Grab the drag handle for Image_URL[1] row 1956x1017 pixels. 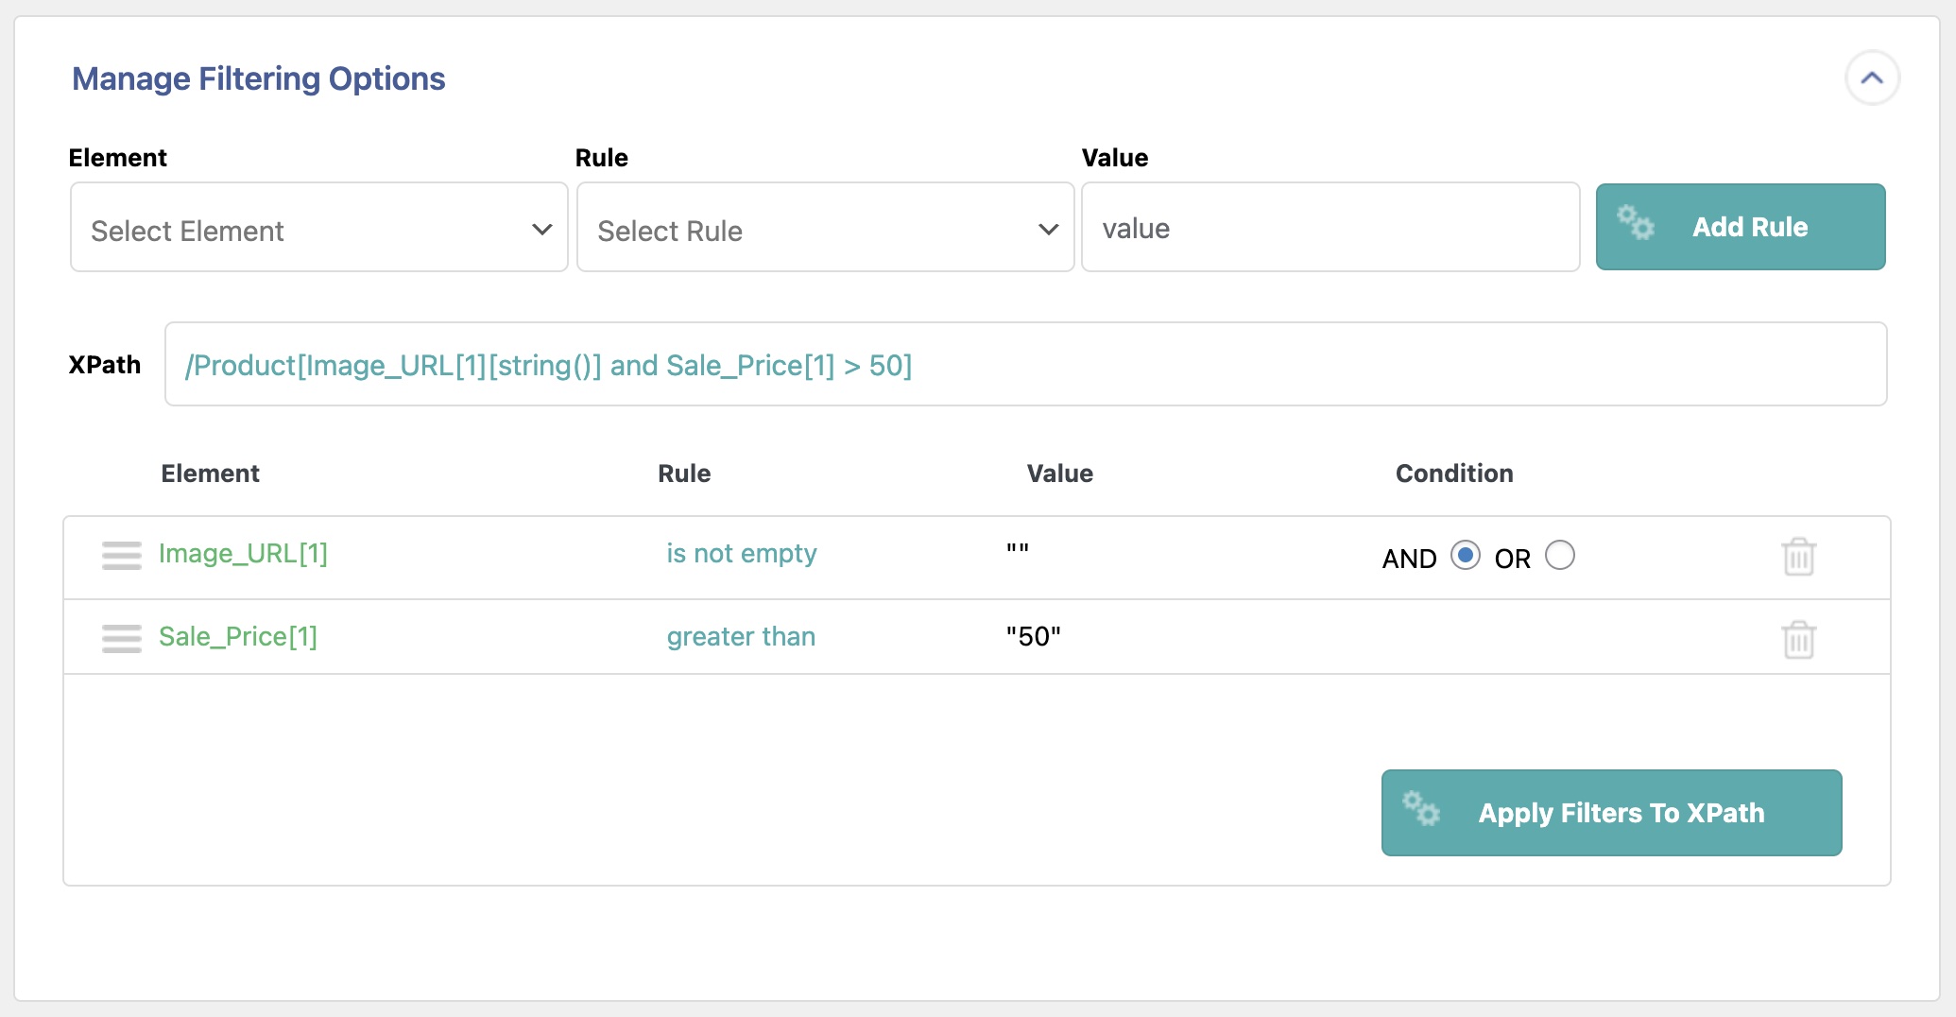pyautogui.click(x=121, y=556)
